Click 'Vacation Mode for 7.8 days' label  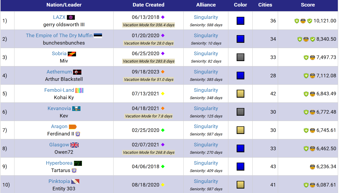[x=148, y=116]
